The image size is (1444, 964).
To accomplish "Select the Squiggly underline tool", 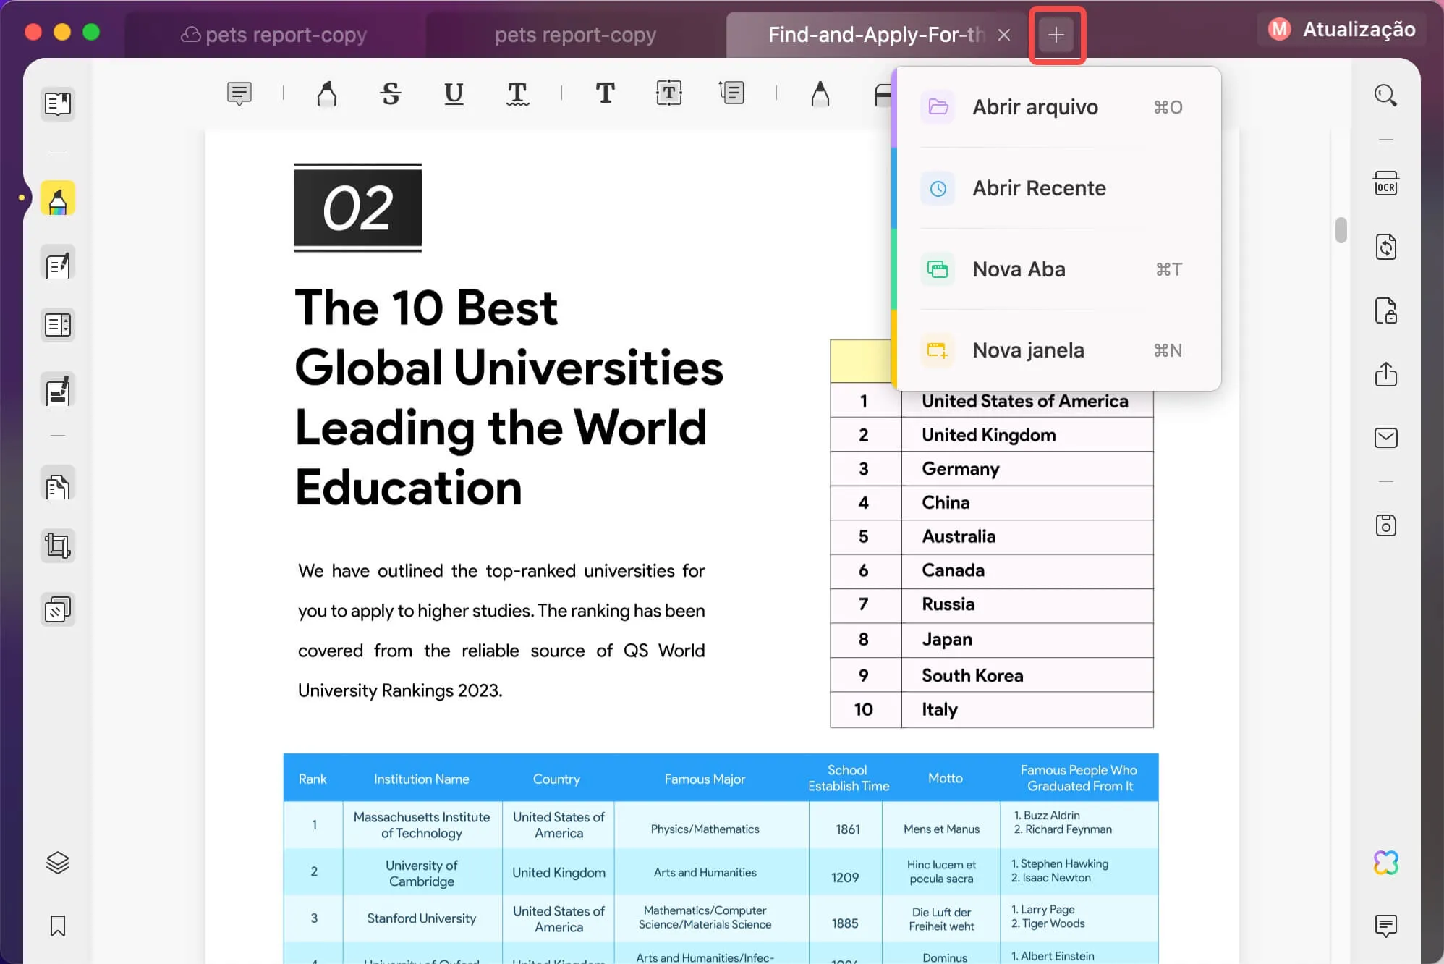I will tap(517, 93).
